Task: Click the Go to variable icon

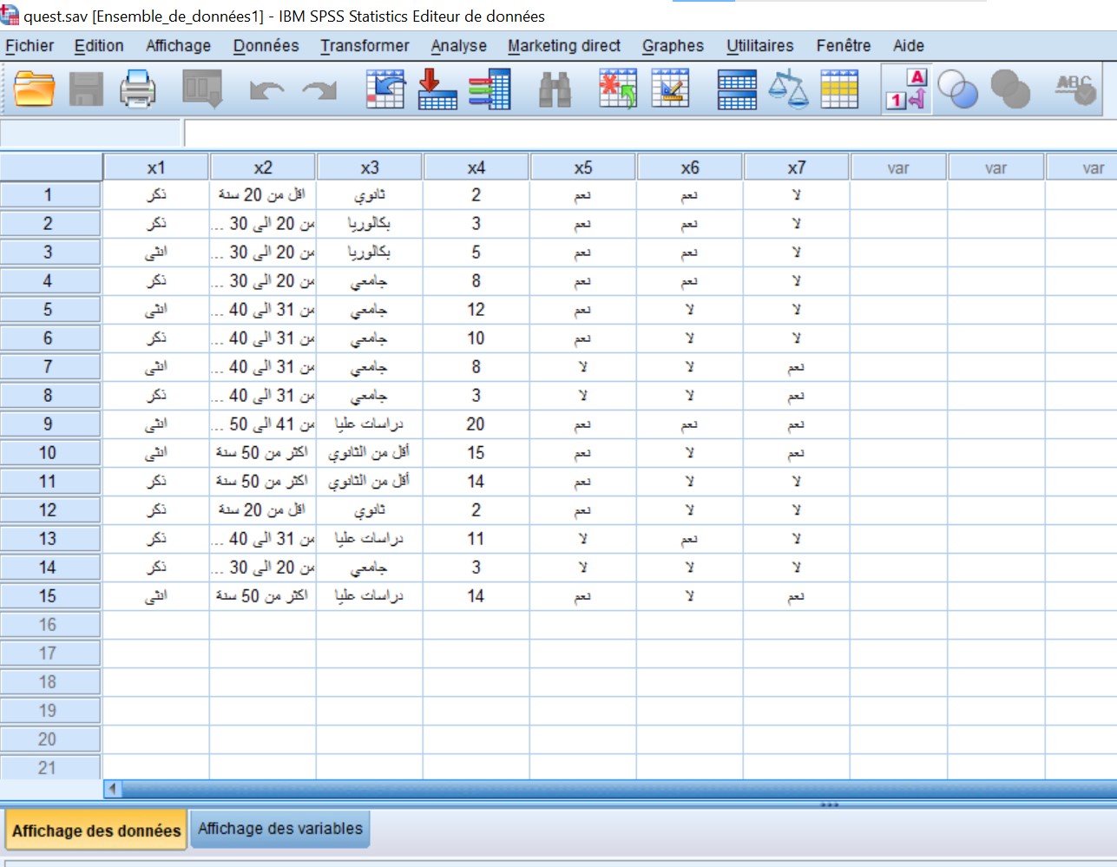Action: pos(437,89)
